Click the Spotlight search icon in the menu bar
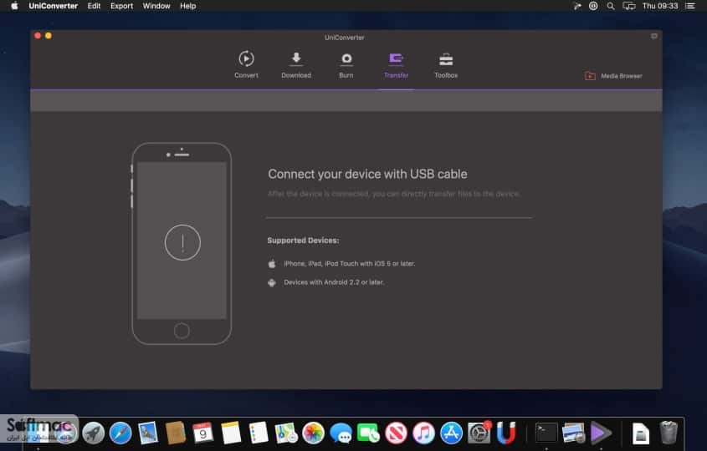The image size is (707, 451). click(611, 6)
